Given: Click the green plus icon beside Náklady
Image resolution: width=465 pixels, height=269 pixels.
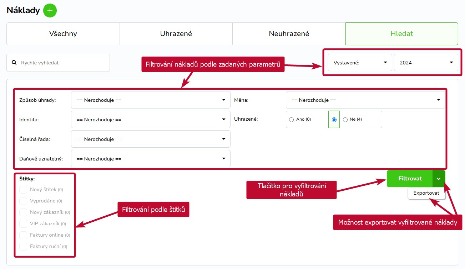Looking at the screenshot, I should (x=50, y=11).
